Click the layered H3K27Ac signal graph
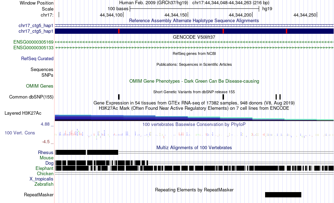Image resolution: width=334 pixels, height=203 pixels. (x=194, y=118)
